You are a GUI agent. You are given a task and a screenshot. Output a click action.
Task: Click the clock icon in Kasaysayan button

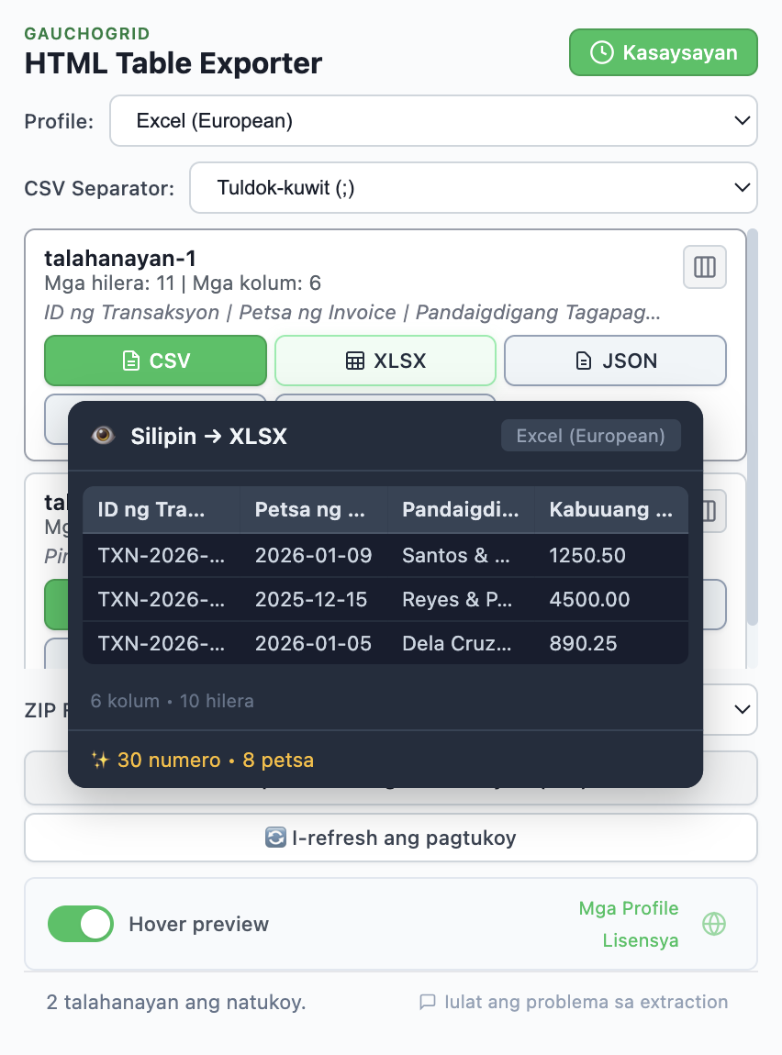tap(601, 52)
